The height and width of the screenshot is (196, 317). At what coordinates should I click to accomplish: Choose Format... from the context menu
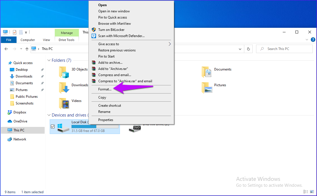pyautogui.click(x=105, y=89)
